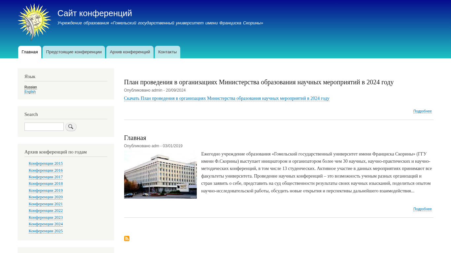
Task: Open the orange RSS feed icon
Action: (x=127, y=239)
